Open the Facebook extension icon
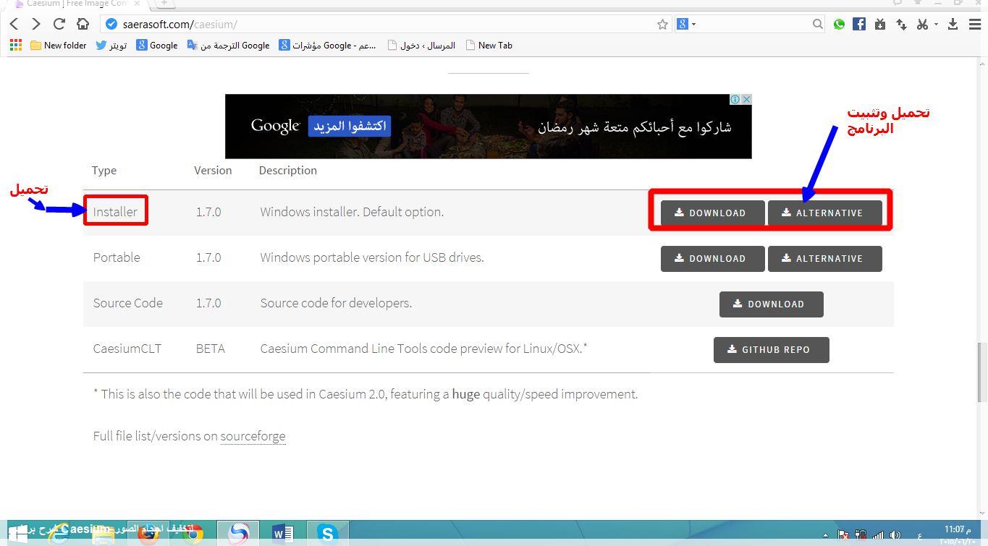Screen dimensions: 988x546 (x=859, y=24)
